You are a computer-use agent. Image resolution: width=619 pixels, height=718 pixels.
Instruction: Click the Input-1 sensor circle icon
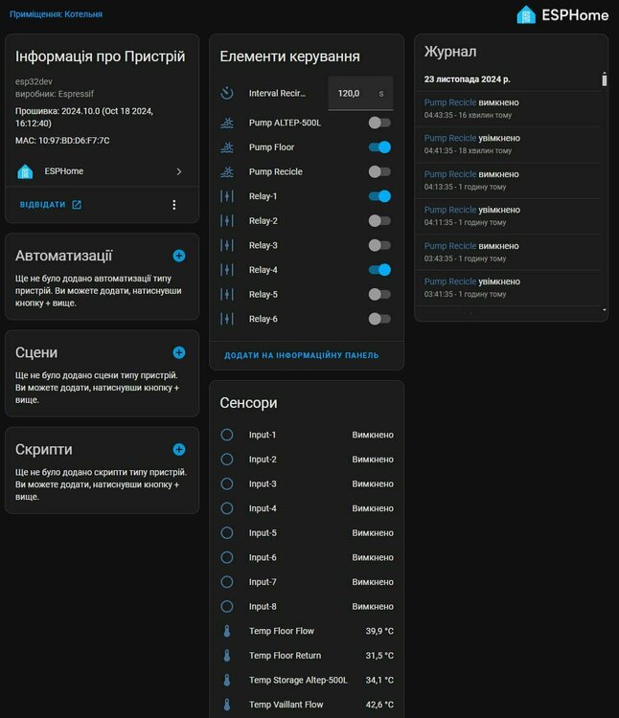(x=227, y=435)
